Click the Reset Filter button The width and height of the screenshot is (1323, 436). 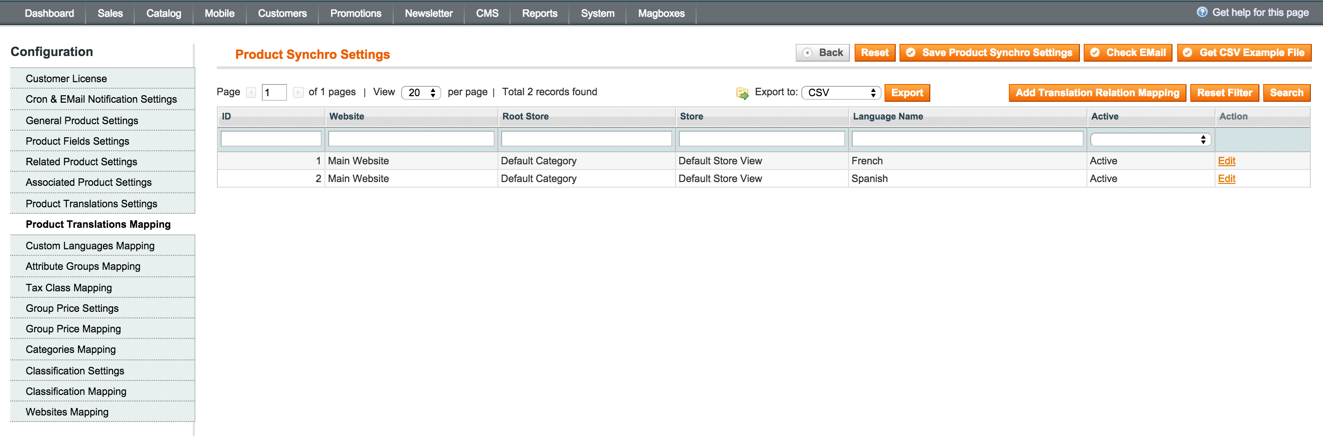click(x=1224, y=93)
